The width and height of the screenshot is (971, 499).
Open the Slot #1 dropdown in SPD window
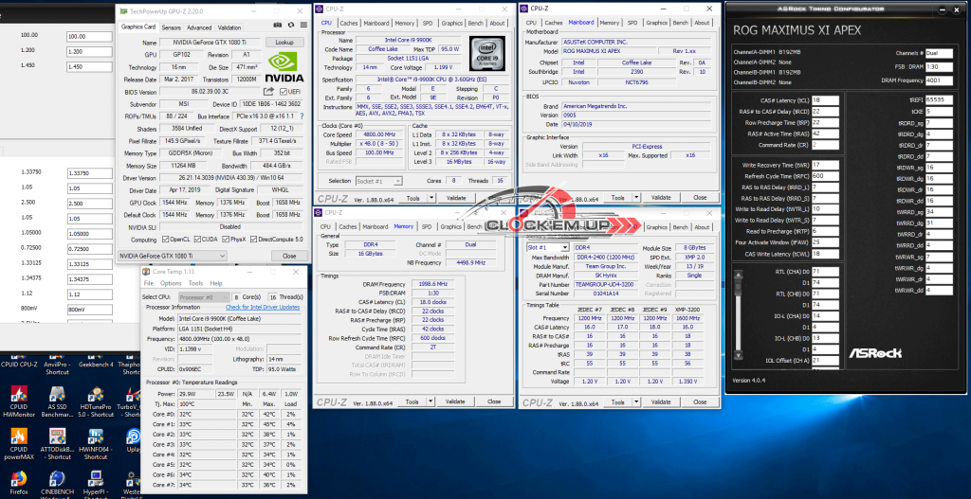pyautogui.click(x=547, y=247)
